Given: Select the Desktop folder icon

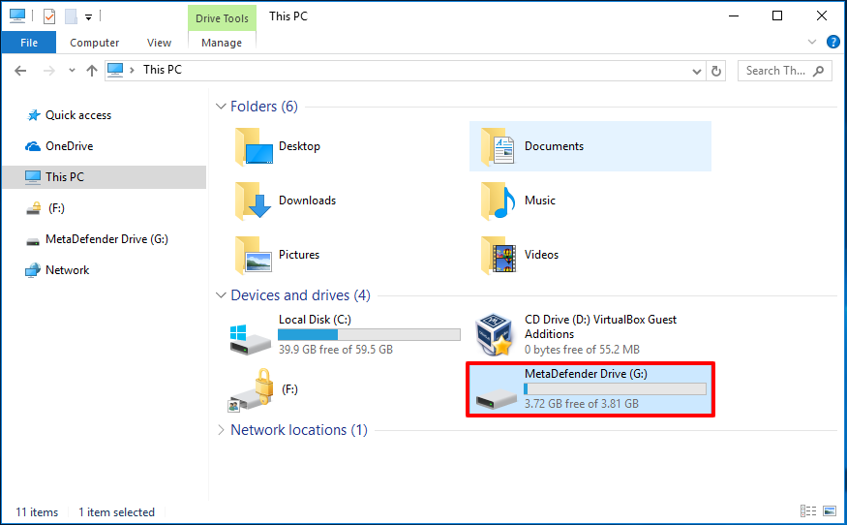Looking at the screenshot, I should [254, 146].
